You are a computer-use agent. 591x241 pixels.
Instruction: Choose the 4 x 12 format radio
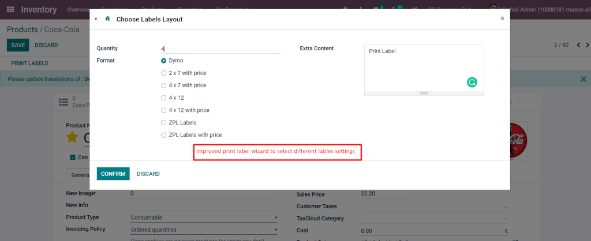click(x=163, y=98)
